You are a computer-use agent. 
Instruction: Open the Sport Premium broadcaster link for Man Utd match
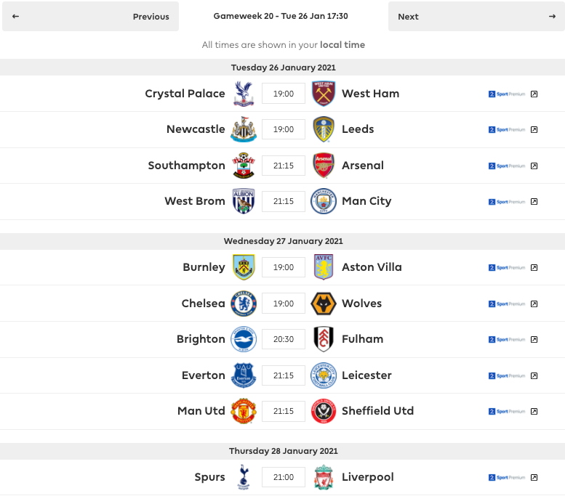[507, 412]
